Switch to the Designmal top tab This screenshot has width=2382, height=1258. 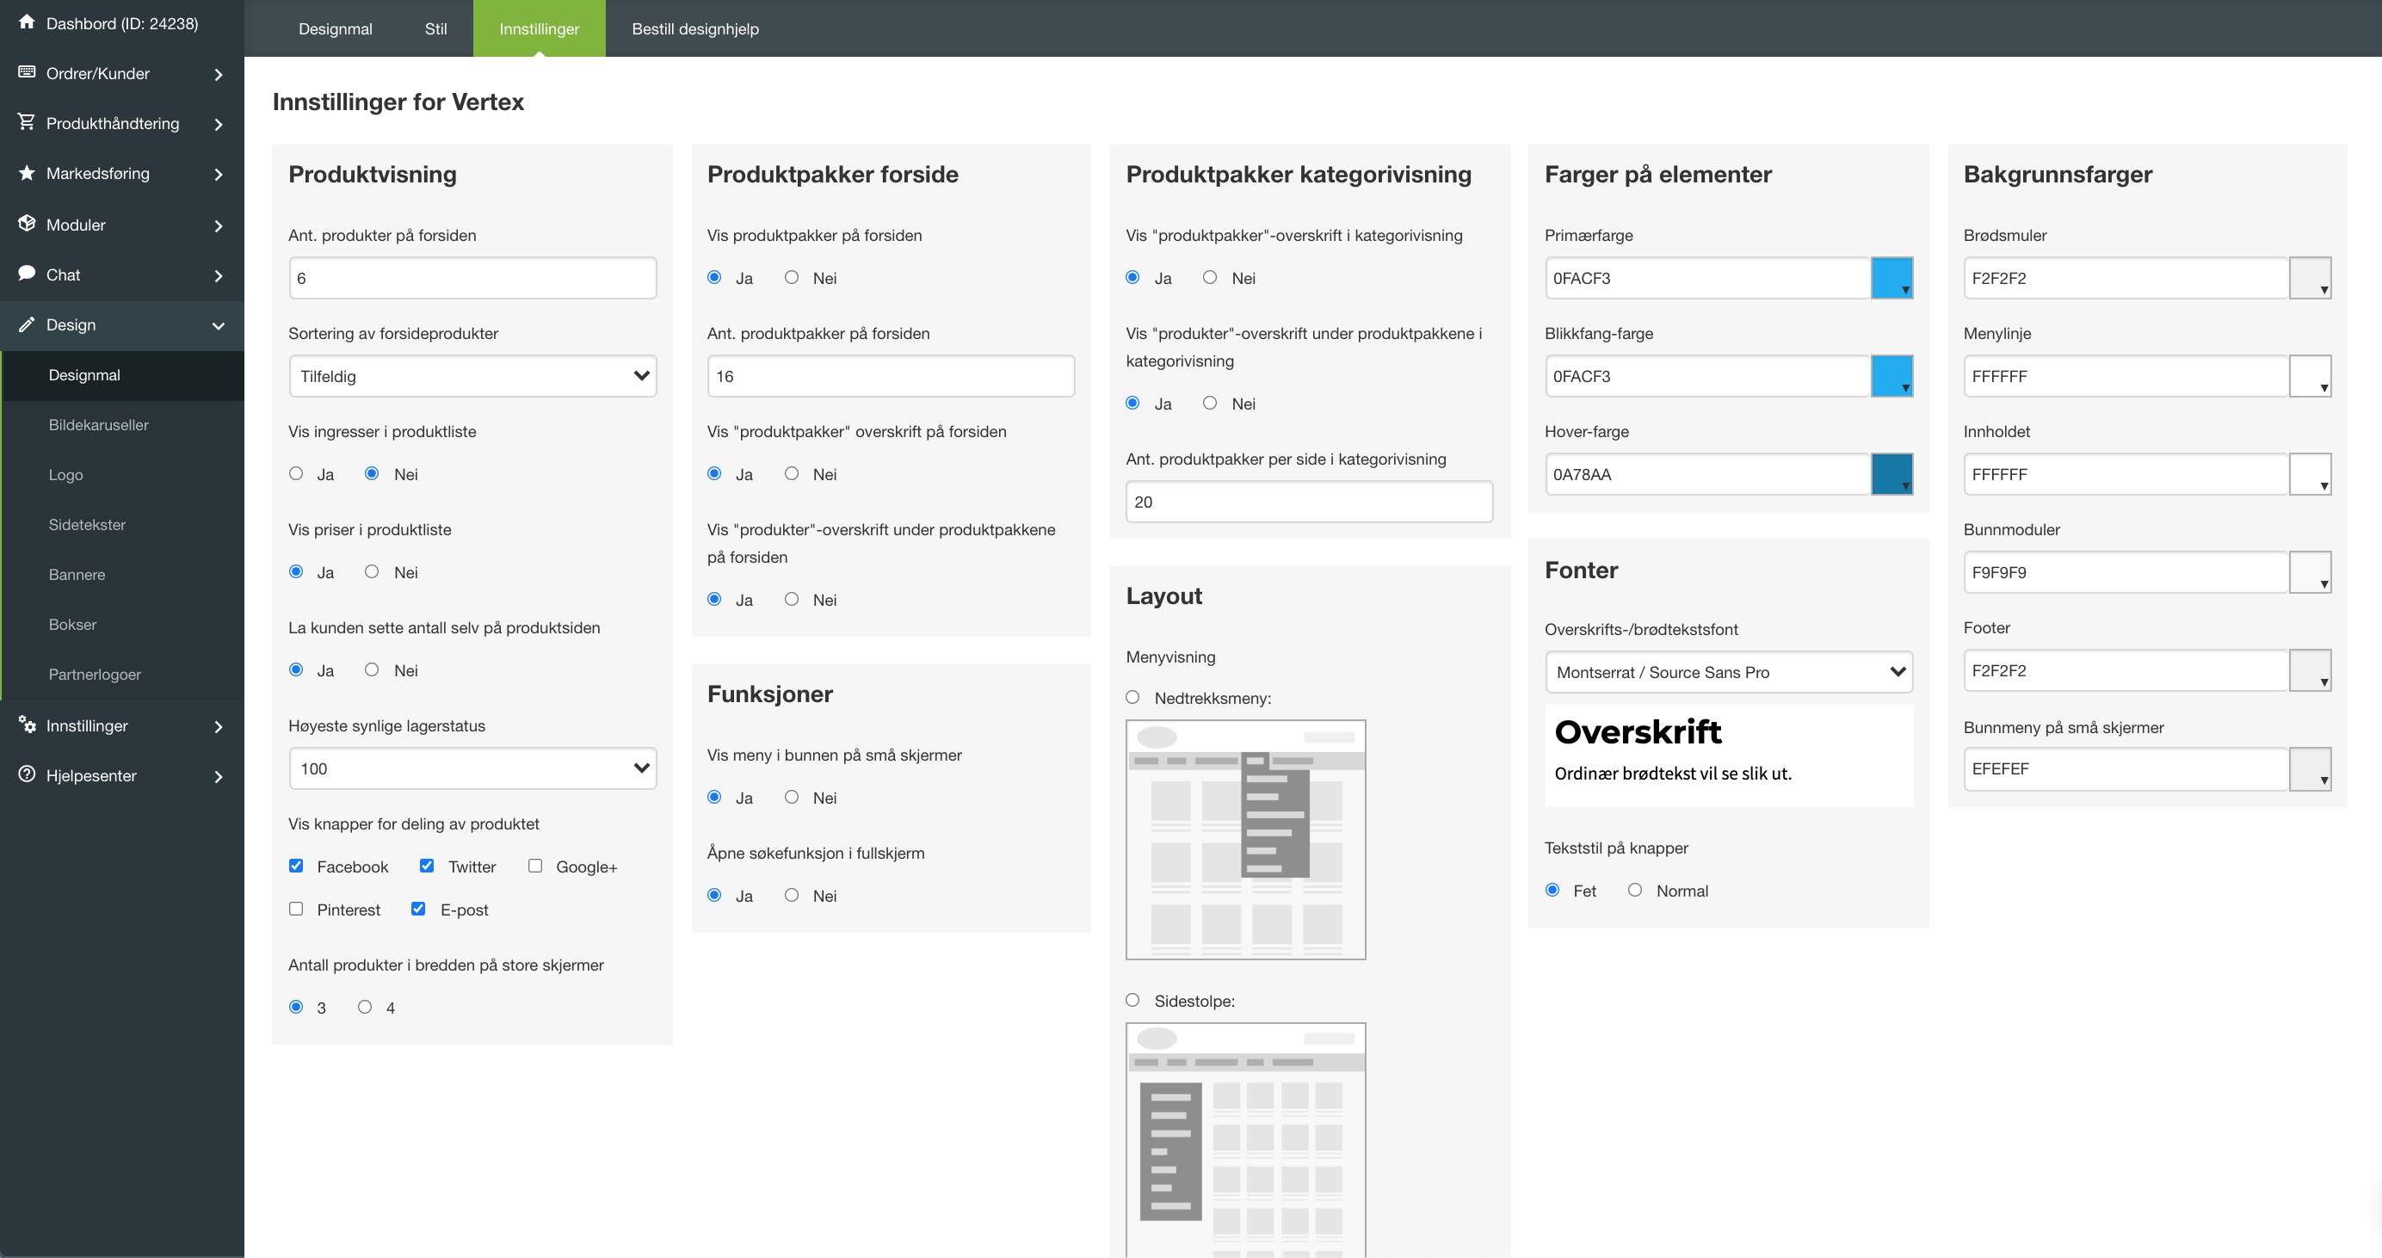[335, 28]
